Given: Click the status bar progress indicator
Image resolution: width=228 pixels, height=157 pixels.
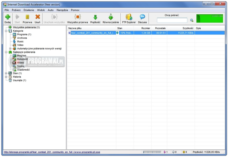Looking at the screenshot, I should [152, 152].
